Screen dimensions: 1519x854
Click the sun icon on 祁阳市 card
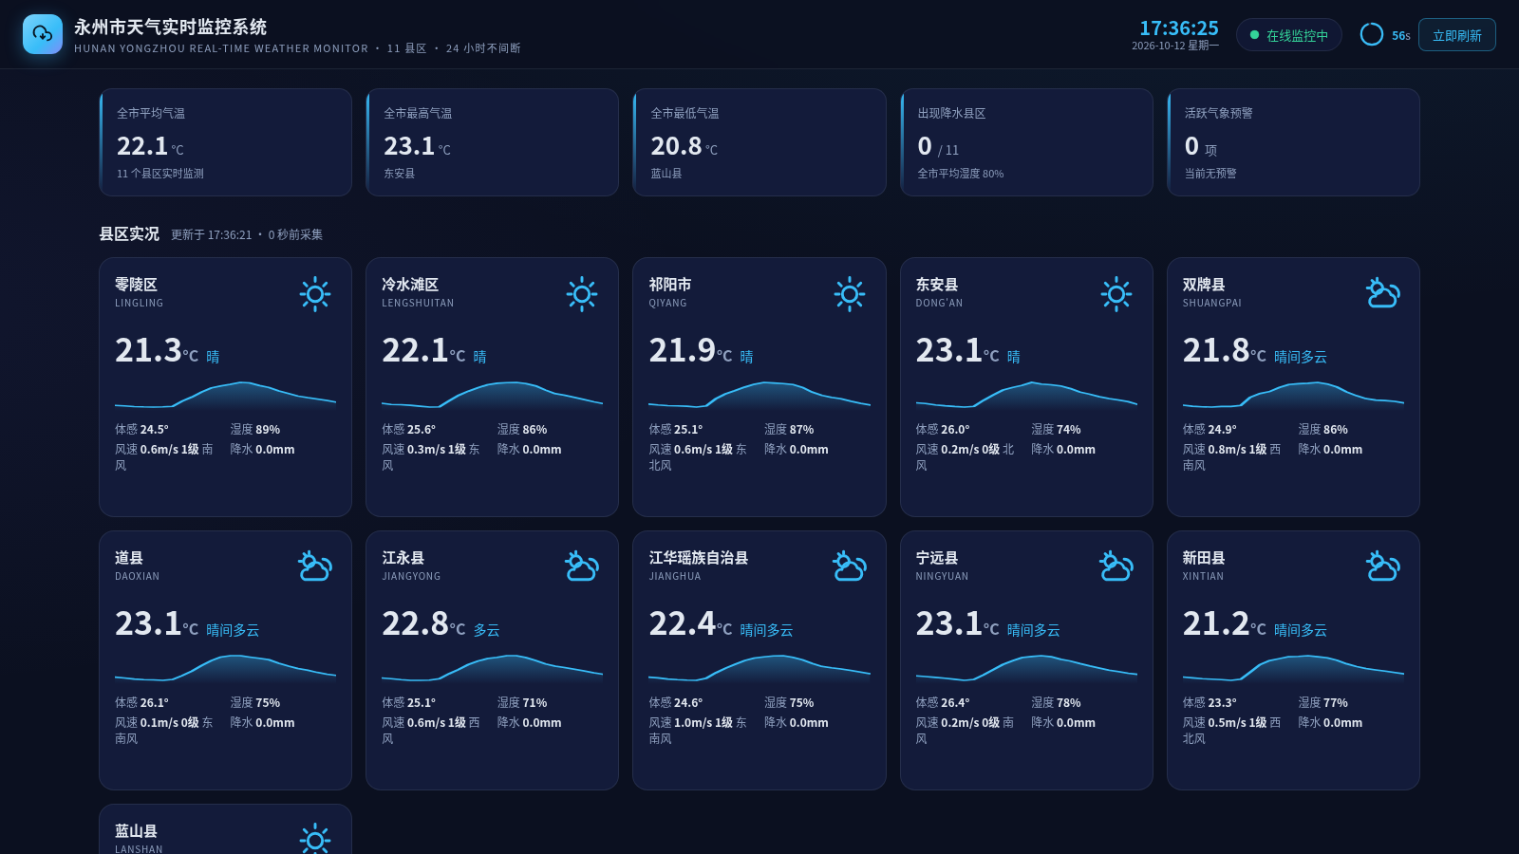click(x=850, y=294)
